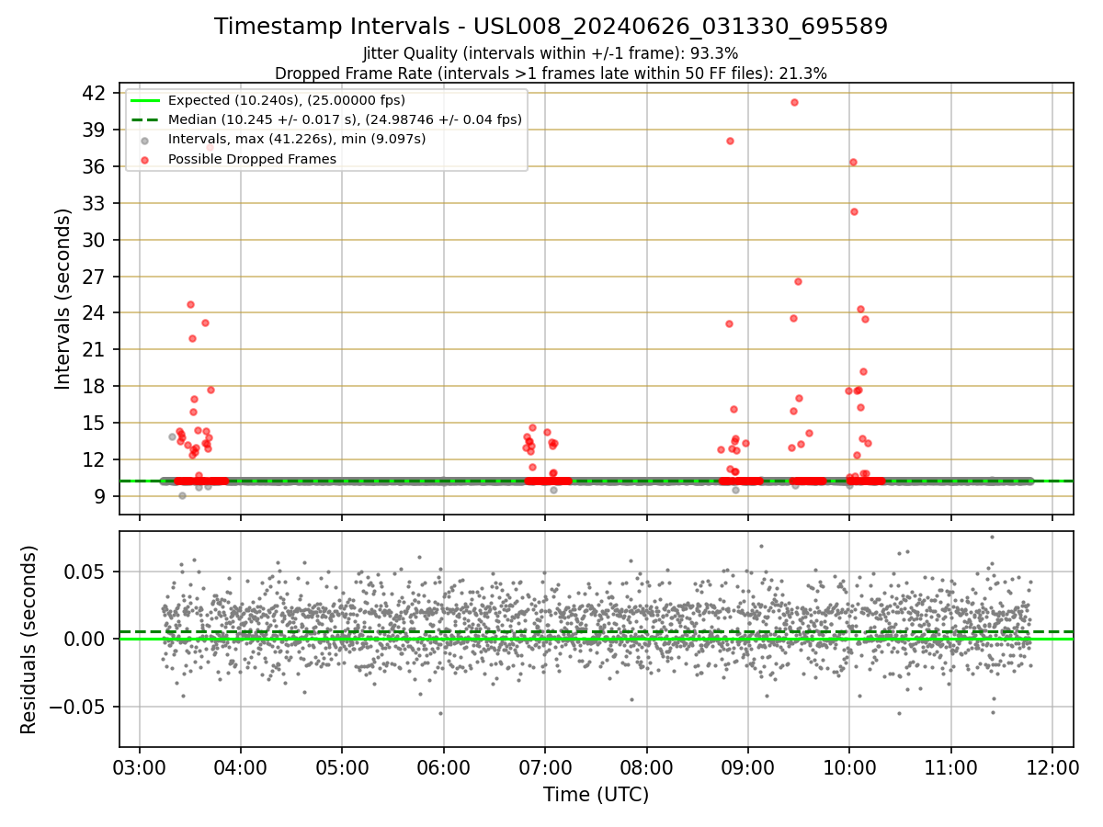The width and height of the screenshot is (1103, 827).
Task: Click legend entry 'Possible Dropped Frames'
Action: 252,159
